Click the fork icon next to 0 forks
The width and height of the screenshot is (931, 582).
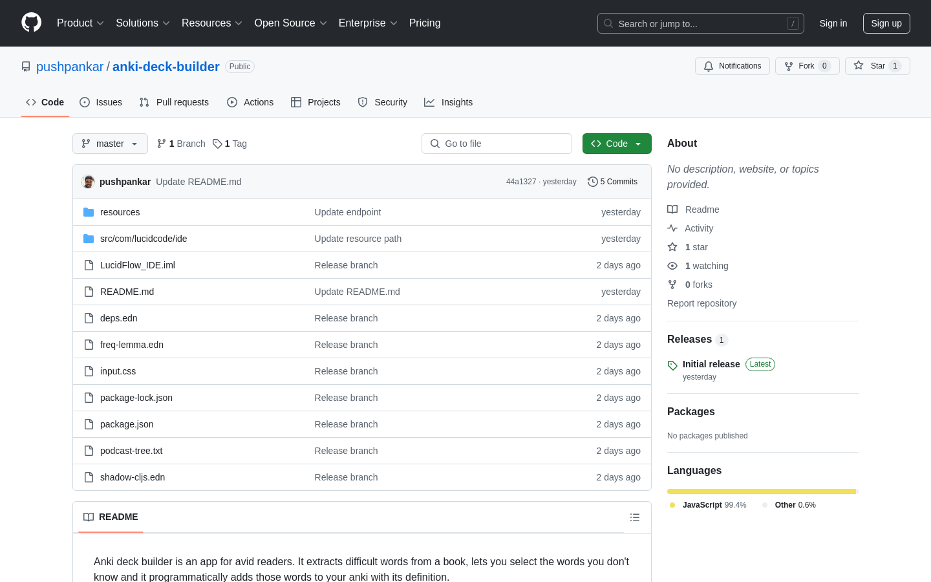click(672, 285)
